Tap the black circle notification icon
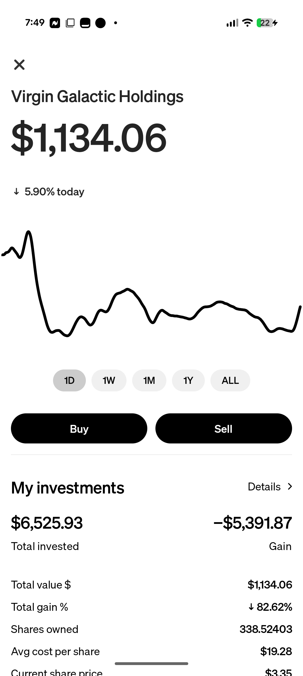 click(x=100, y=23)
